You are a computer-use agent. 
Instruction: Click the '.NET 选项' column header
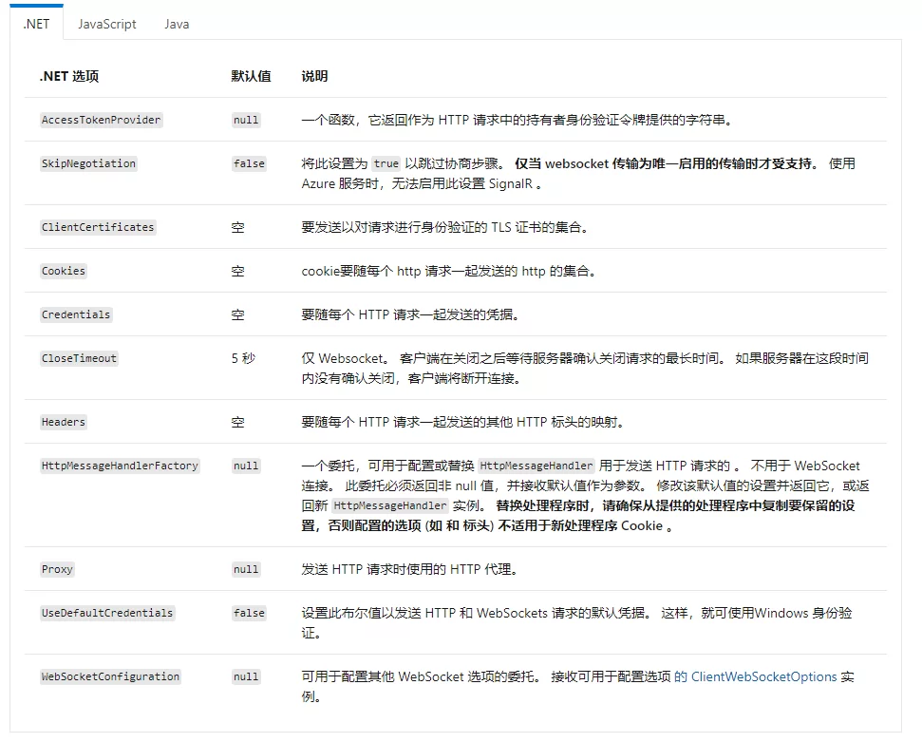(69, 77)
